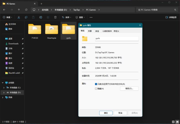The image size is (180, 124).
Task: Open the 排序 sort dropdown
Action: point(66,17)
